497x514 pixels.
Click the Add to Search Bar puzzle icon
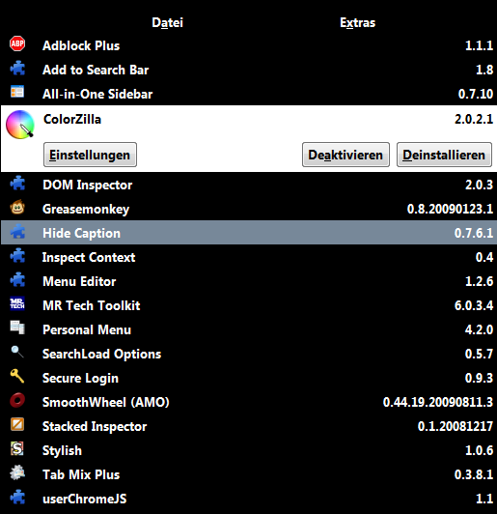[x=17, y=69]
